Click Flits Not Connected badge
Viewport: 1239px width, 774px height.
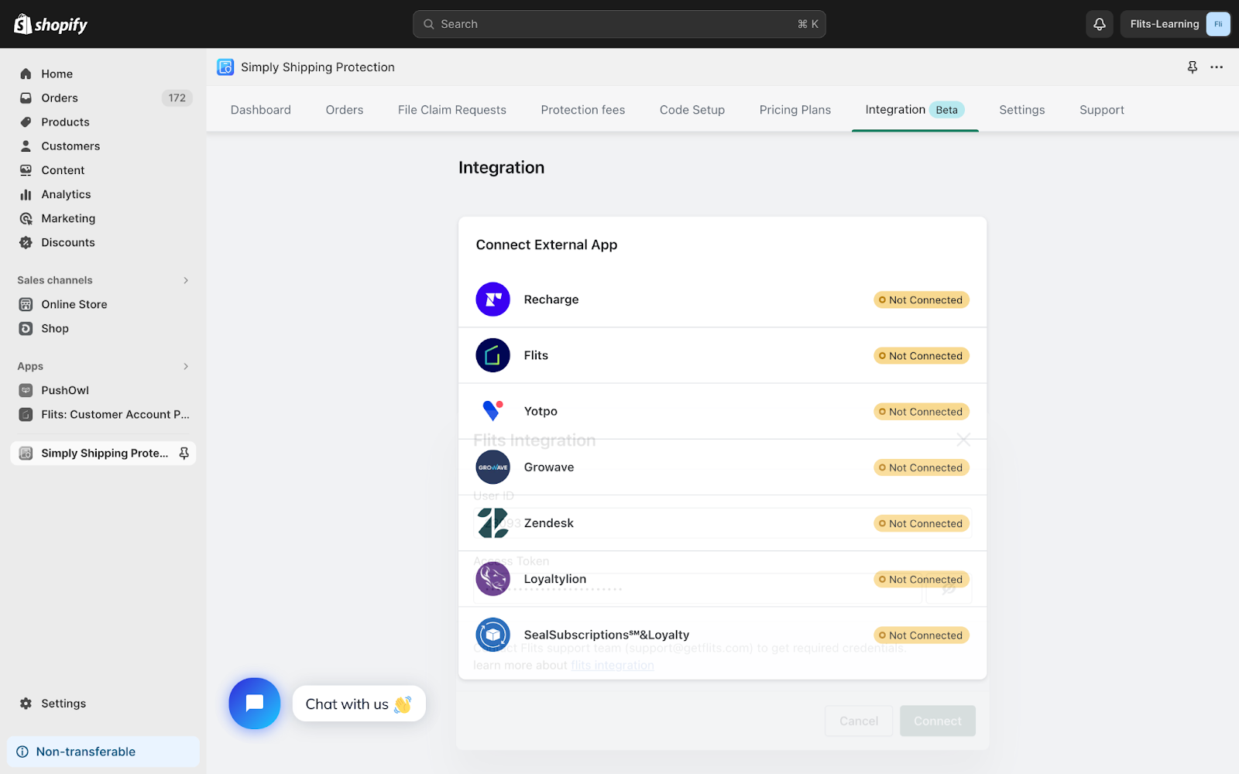[x=922, y=355]
